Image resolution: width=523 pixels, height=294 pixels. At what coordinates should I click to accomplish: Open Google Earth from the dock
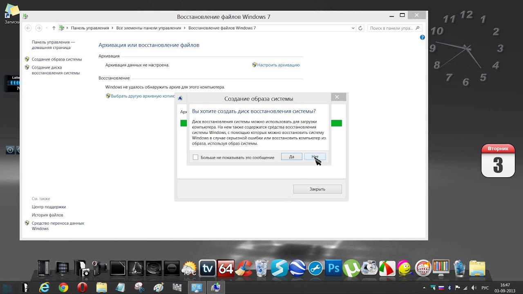point(297,268)
